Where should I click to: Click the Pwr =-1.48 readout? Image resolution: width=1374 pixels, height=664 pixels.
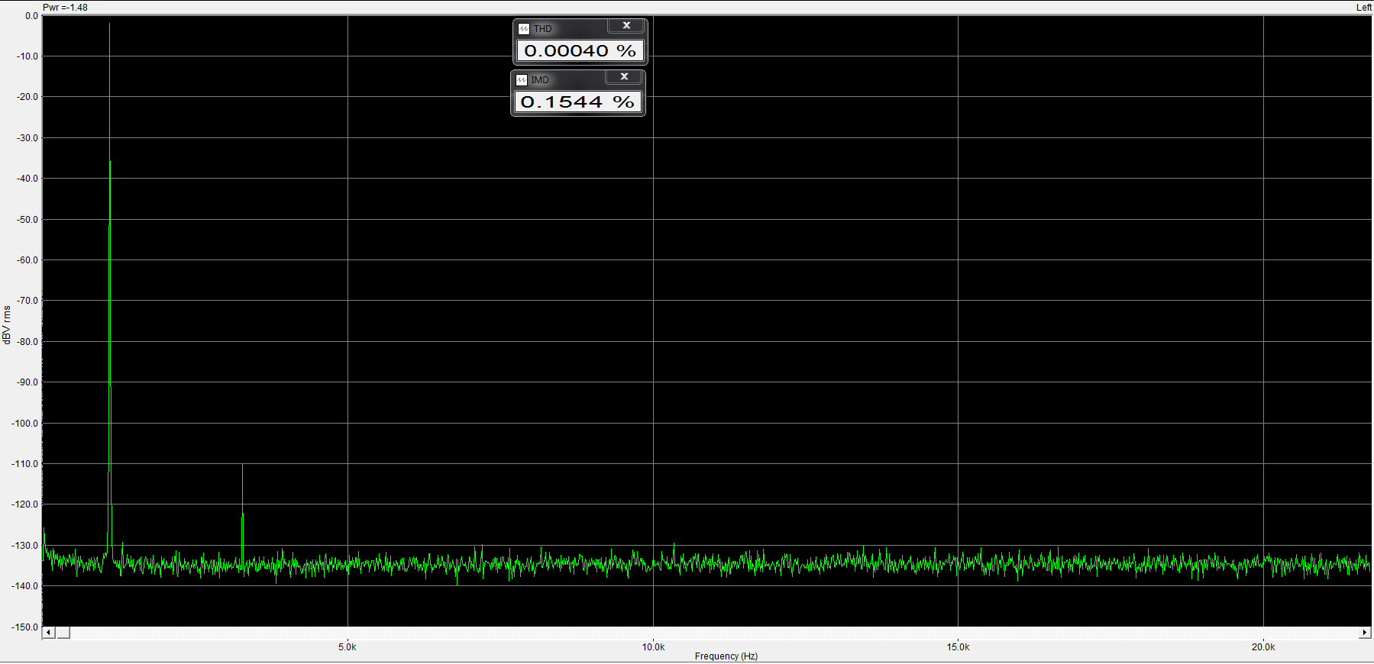(x=65, y=8)
